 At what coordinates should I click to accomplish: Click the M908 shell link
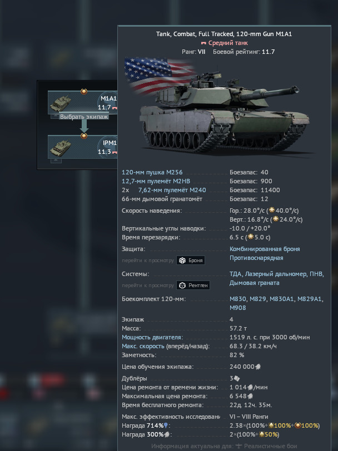point(238,308)
